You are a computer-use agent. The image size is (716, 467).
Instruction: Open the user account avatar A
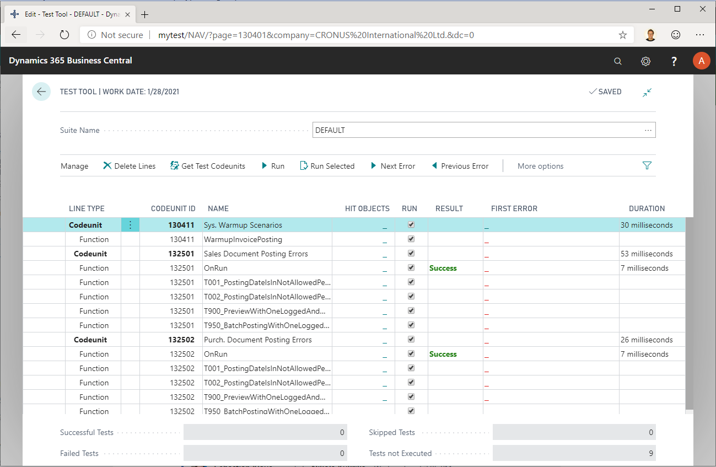pos(701,61)
